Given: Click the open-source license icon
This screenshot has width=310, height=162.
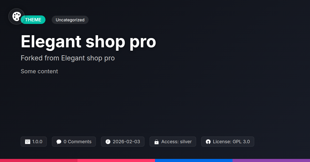Looking at the screenshot, I should click(208, 142).
